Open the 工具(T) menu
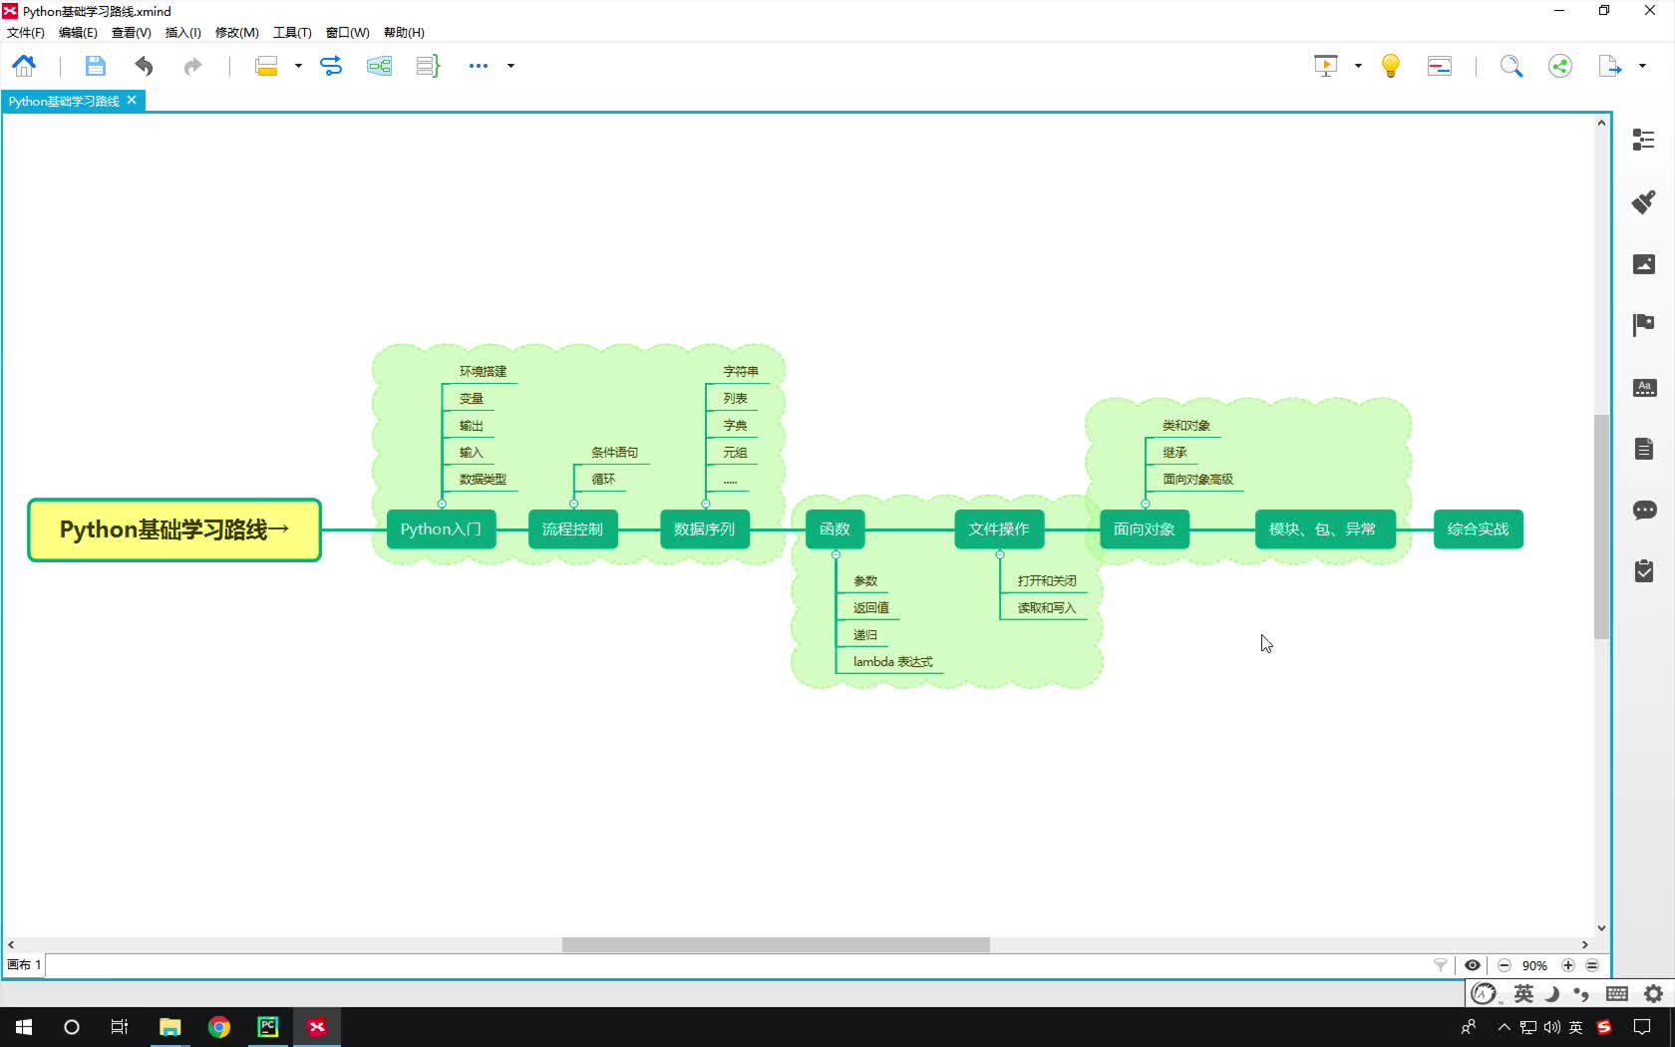 292,33
